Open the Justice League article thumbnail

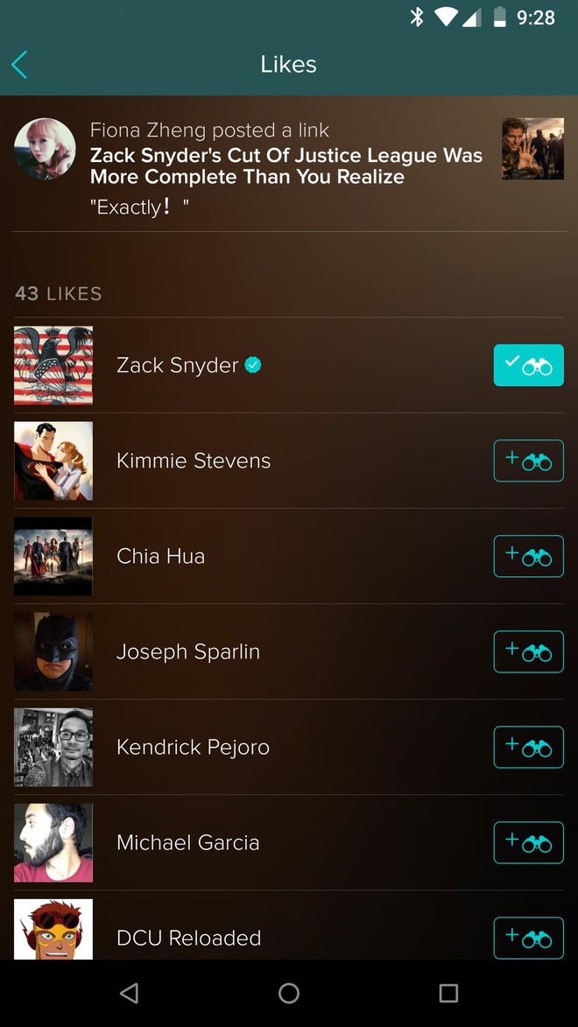click(x=532, y=149)
